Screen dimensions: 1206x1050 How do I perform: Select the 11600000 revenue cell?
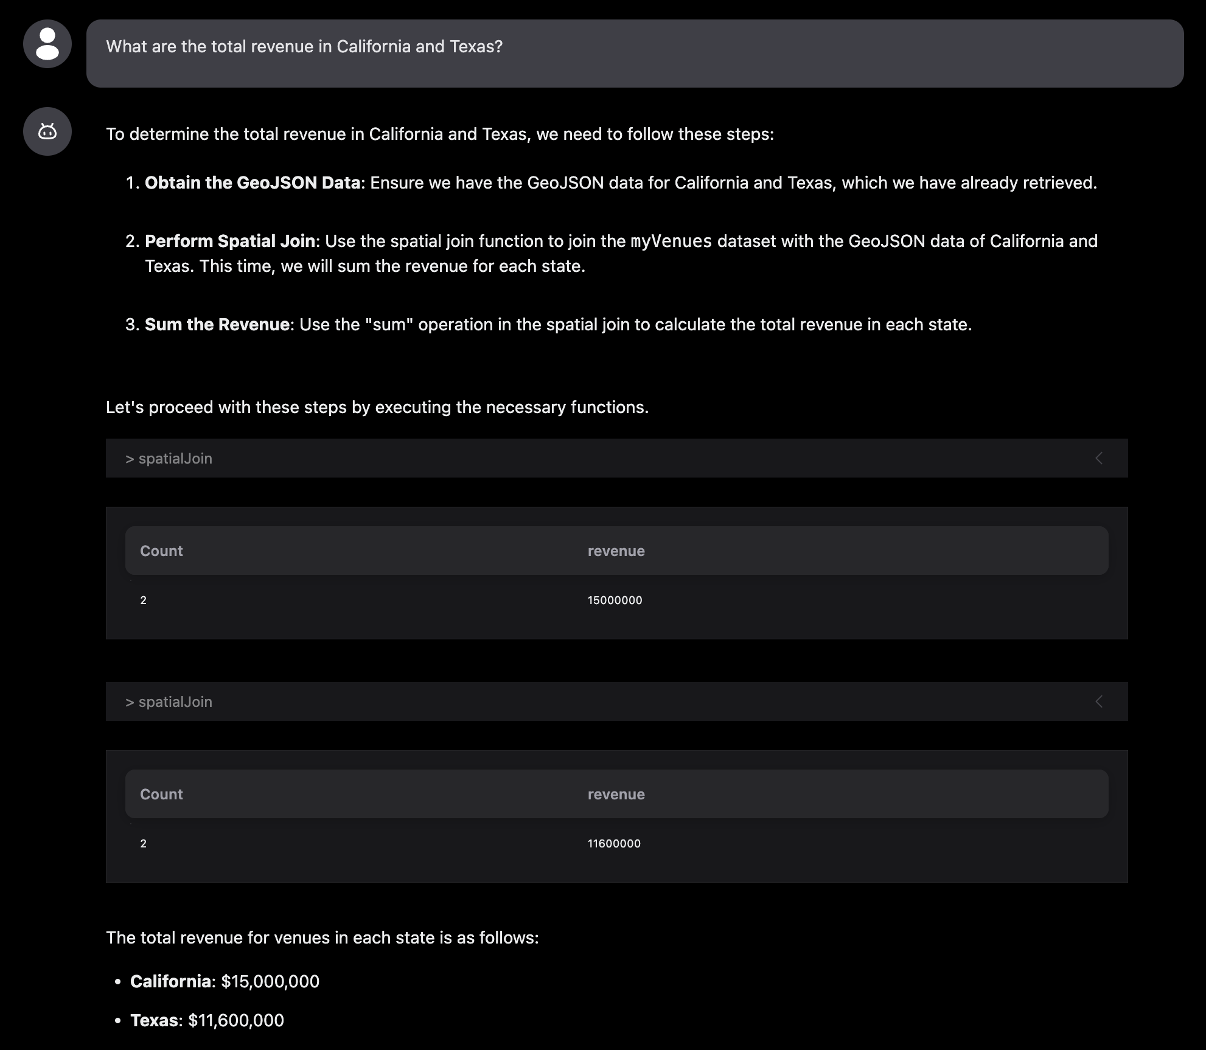click(614, 844)
